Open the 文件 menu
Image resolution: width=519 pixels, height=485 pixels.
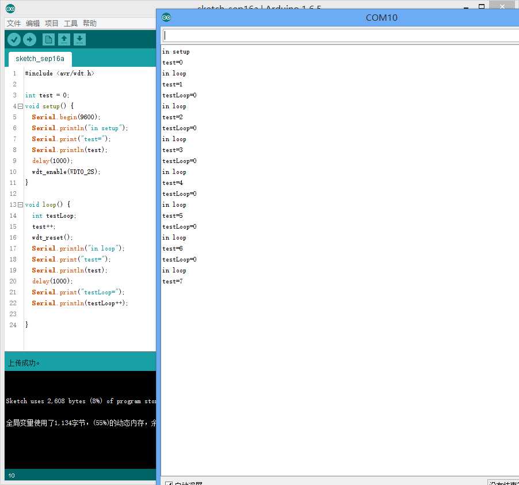[14, 23]
